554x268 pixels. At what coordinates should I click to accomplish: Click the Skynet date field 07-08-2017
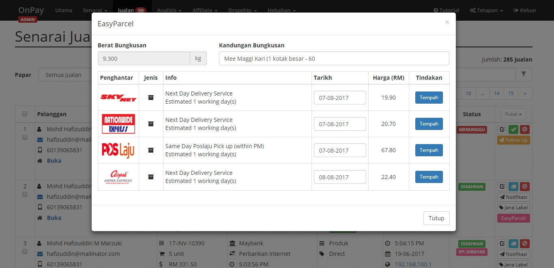pyautogui.click(x=340, y=98)
